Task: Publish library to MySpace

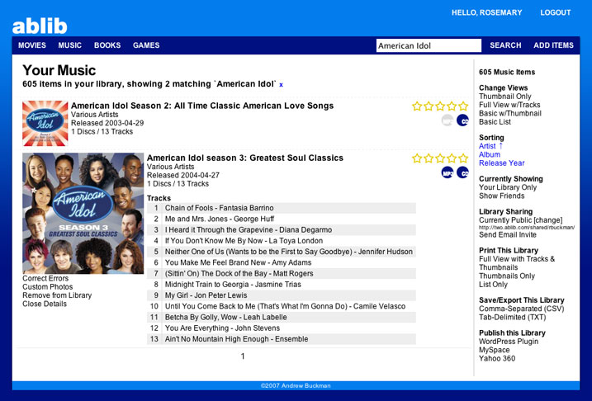Action: 495,350
